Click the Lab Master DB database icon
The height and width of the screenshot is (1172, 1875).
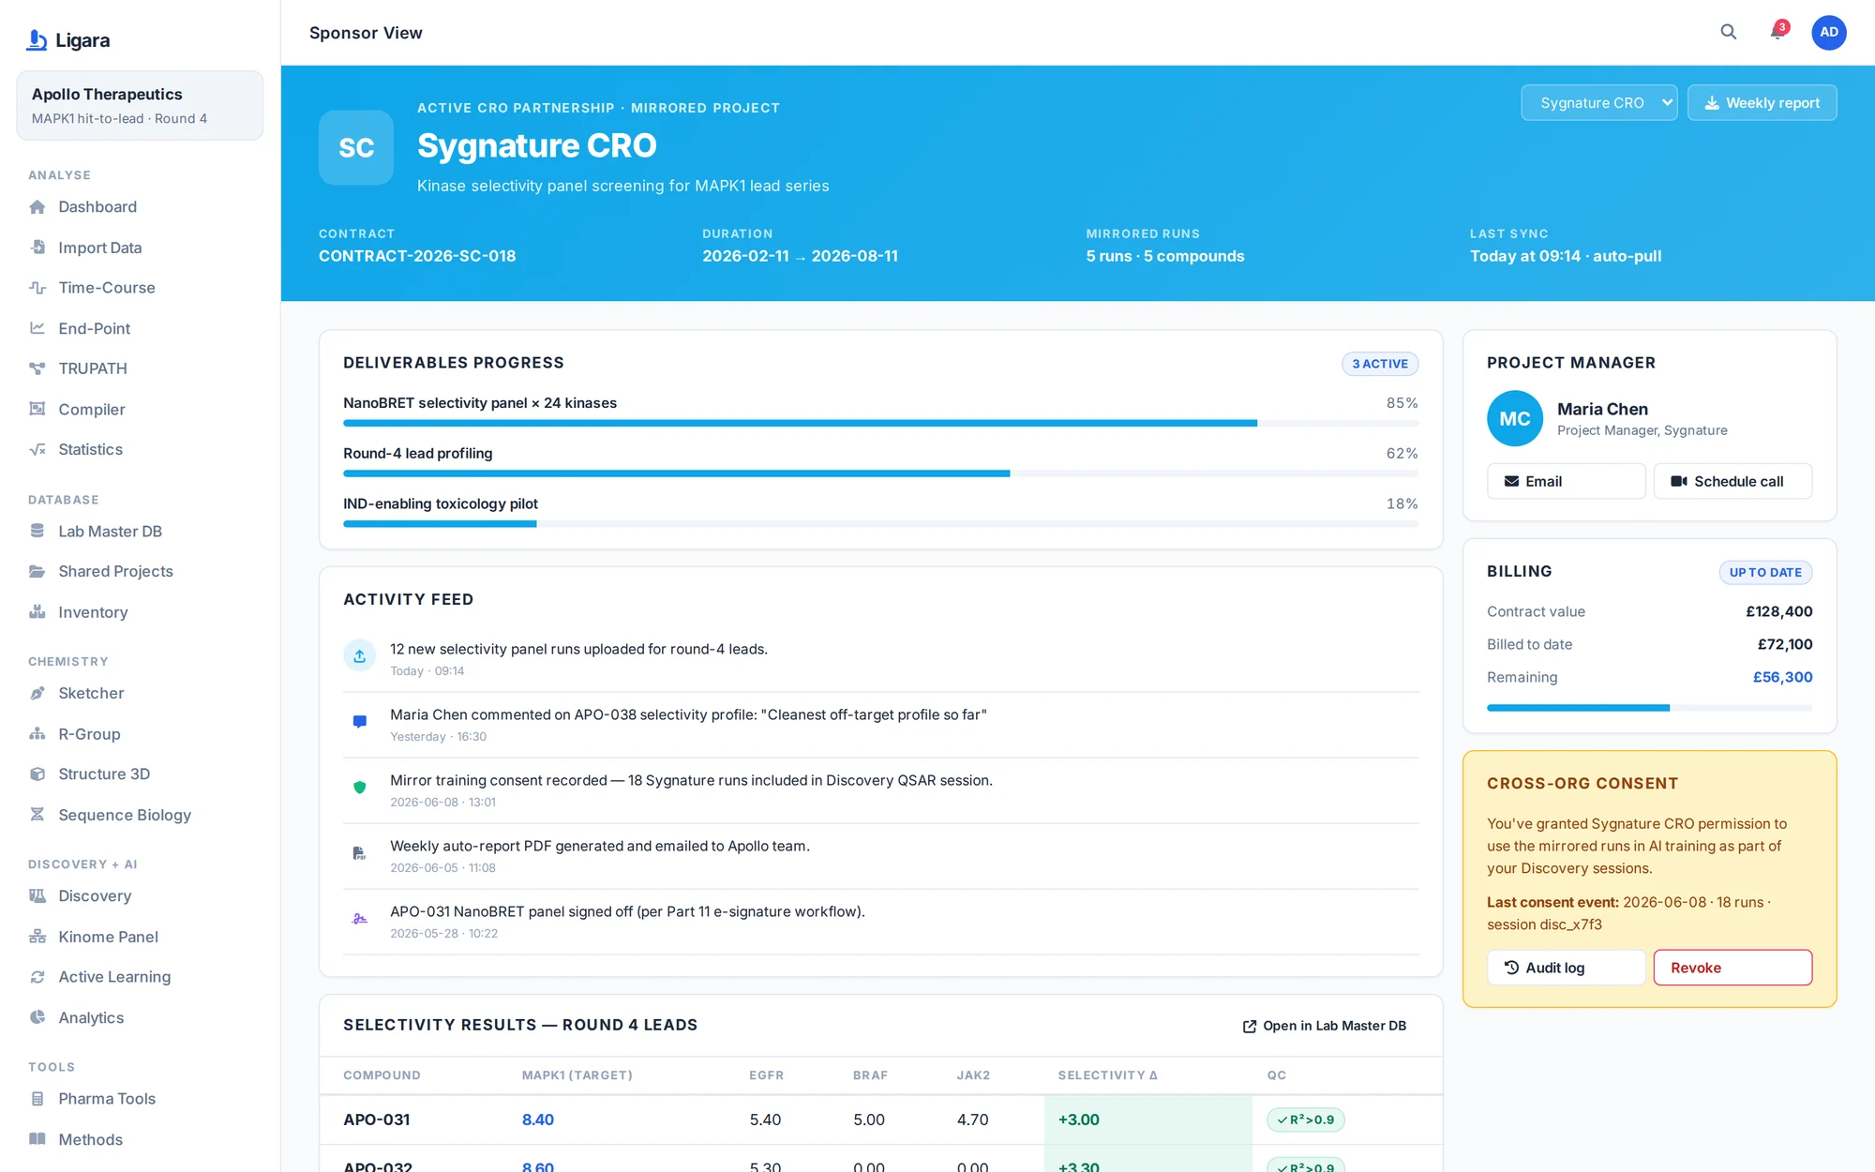(37, 531)
